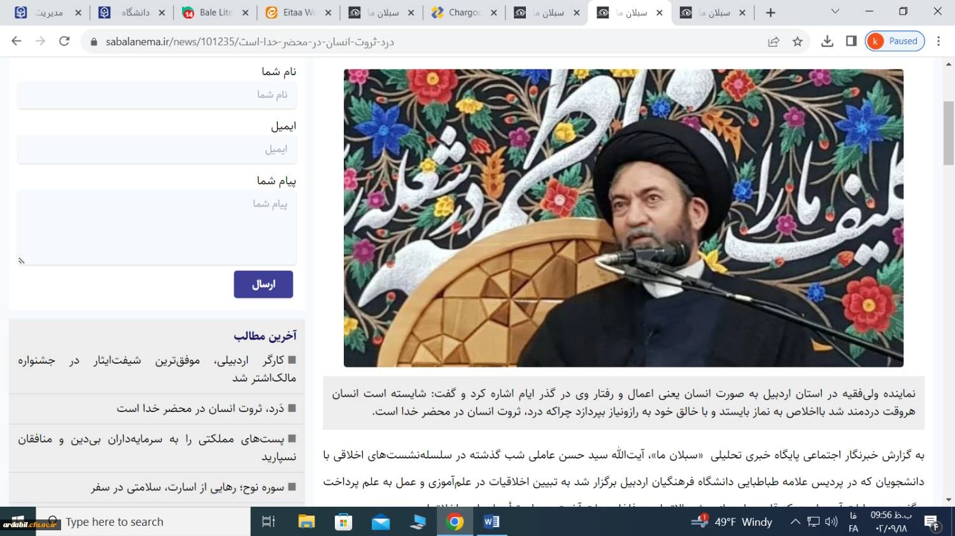
Task: Go back to previous page
Action: (x=17, y=41)
